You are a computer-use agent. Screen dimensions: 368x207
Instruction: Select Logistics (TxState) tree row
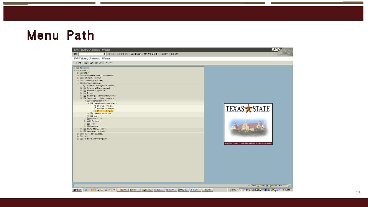pyautogui.click(x=92, y=78)
